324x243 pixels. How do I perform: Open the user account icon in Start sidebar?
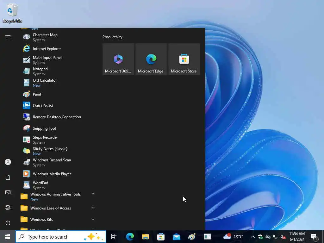click(x=8, y=162)
